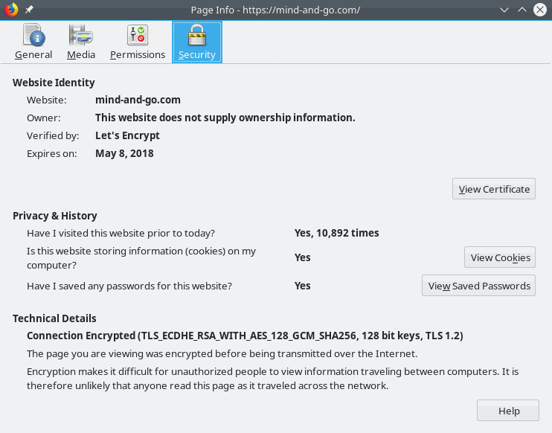
Task: Click the 'Expires on:' label
Action: 52,153
